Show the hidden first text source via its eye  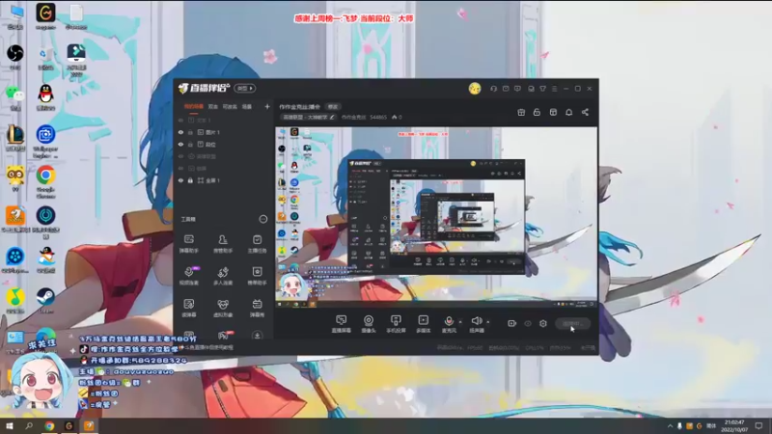tap(180, 121)
